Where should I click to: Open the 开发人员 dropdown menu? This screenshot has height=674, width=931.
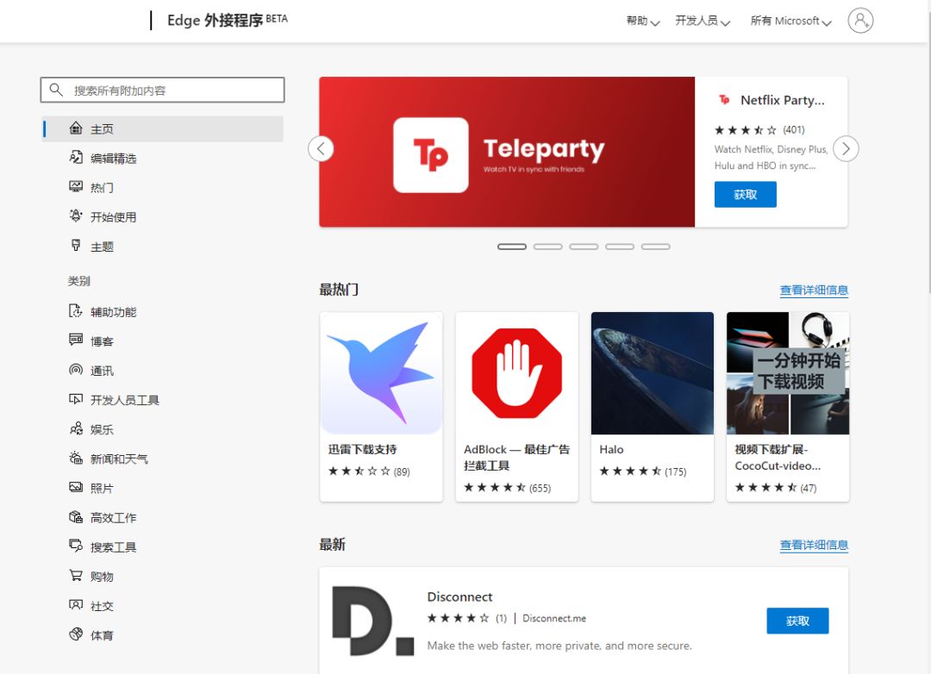coord(702,21)
